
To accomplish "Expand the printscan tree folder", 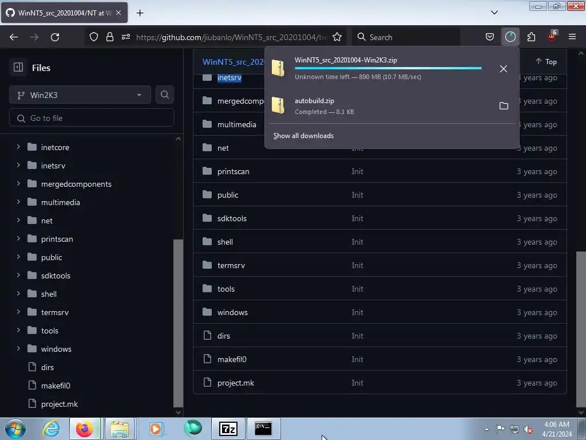I will [18, 239].
